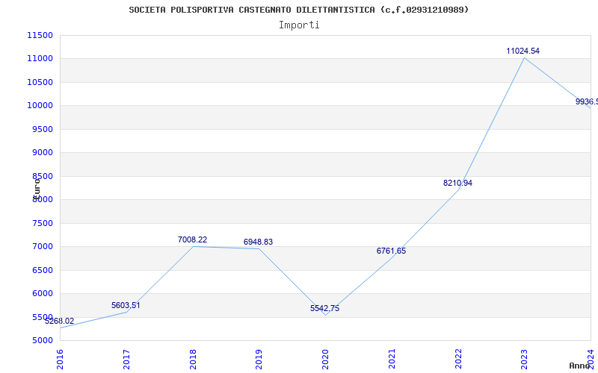Viewport: 598px width, 373px height.
Task: Select the 5268.02 data label
Action: point(60,321)
